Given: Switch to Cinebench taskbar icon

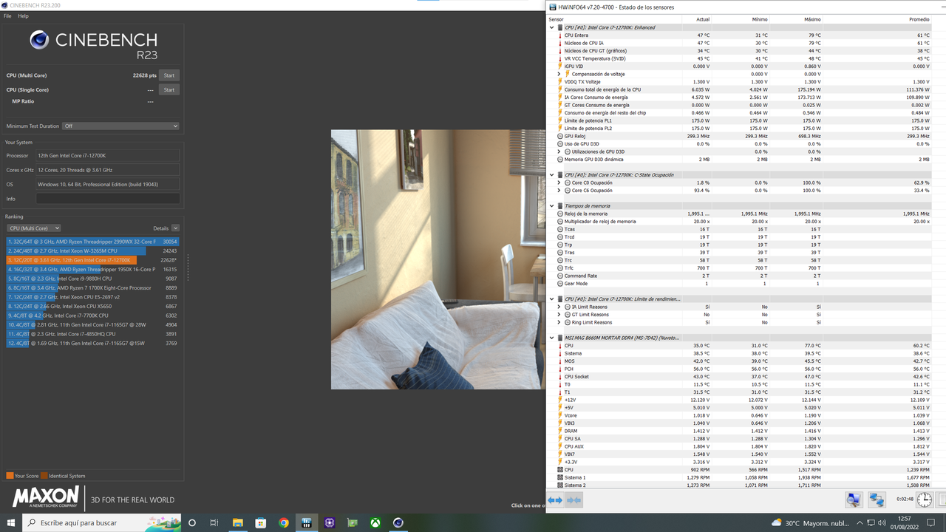Looking at the screenshot, I should pyautogui.click(x=398, y=522).
